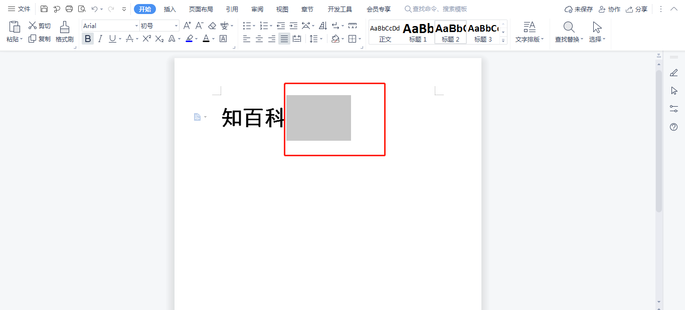Expand the styles gallery list
This screenshot has width=685, height=310.
pyautogui.click(x=503, y=41)
